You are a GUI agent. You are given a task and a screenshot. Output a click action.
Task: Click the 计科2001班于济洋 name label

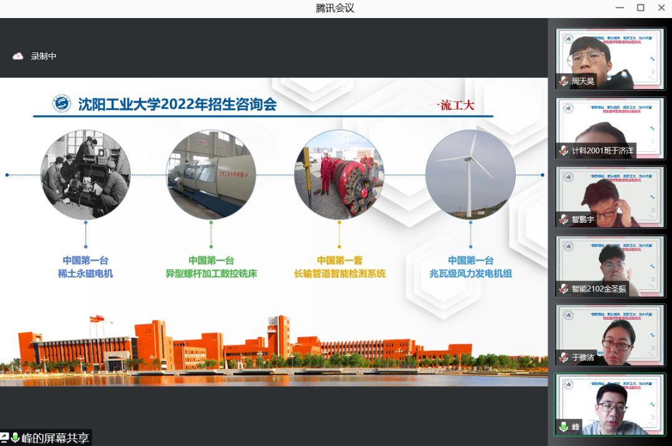pos(602,151)
